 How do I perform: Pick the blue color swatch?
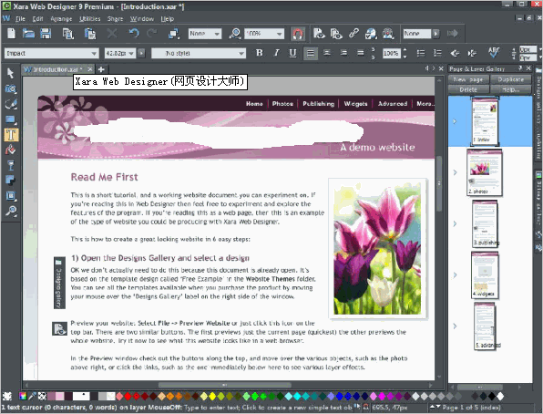pos(339,396)
